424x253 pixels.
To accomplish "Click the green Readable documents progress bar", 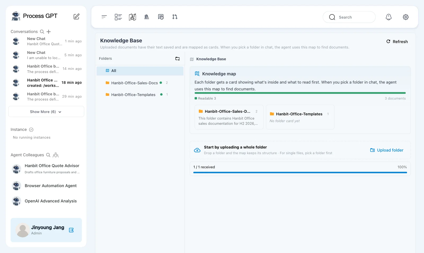I will point(300,93).
